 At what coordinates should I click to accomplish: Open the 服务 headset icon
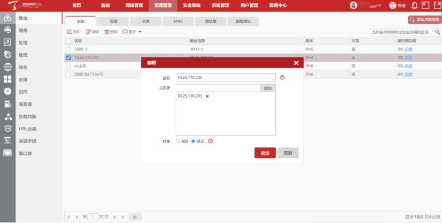click(8, 30)
